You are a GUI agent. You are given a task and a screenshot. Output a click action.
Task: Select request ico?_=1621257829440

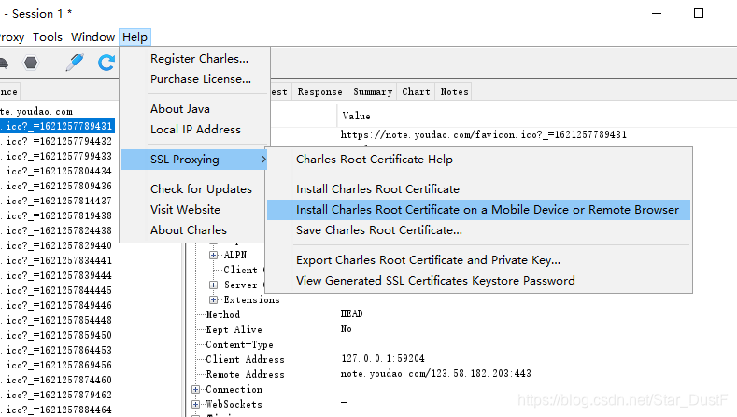point(57,246)
